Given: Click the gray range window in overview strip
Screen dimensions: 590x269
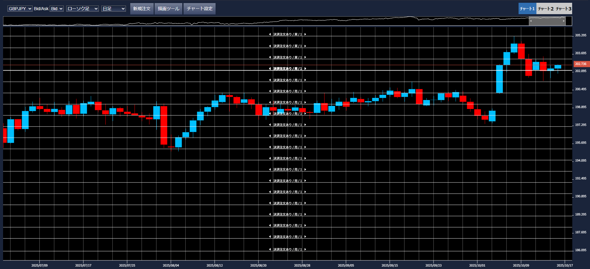Looking at the screenshot, I should pyautogui.click(x=547, y=21).
